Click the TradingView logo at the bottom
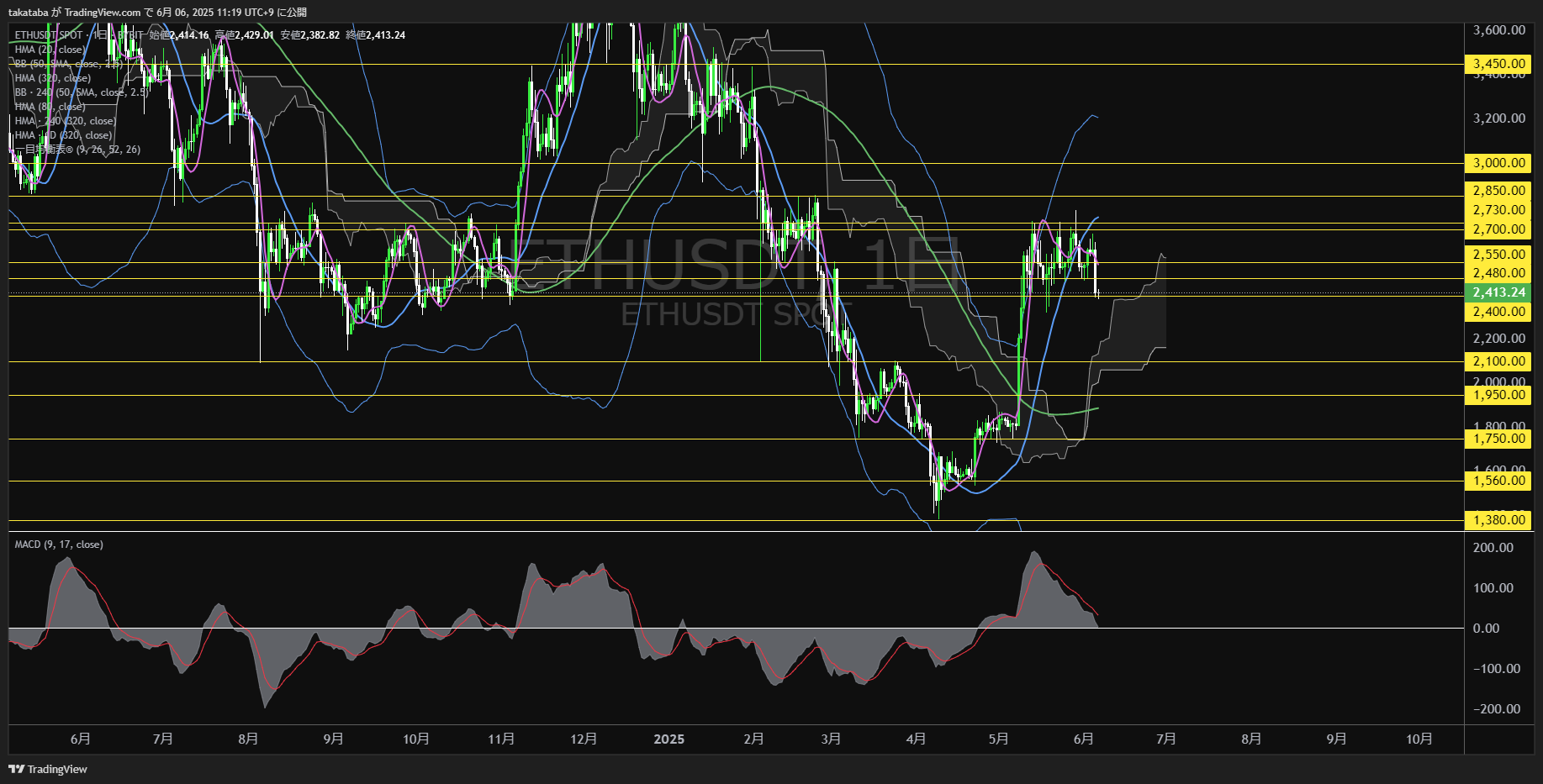The width and height of the screenshot is (1543, 784). pyautogui.click(x=48, y=769)
